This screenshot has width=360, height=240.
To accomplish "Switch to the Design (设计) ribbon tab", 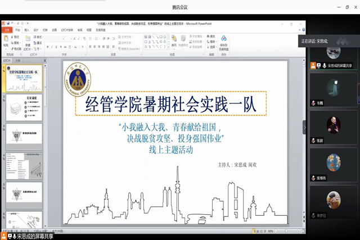I will pyautogui.click(x=36, y=30).
